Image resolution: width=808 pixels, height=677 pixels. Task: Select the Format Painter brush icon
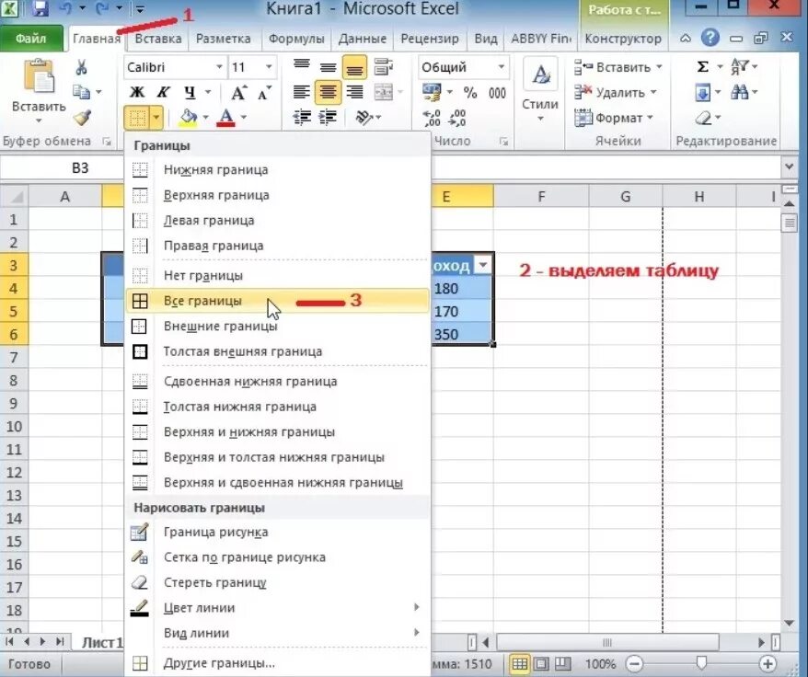coord(83,118)
